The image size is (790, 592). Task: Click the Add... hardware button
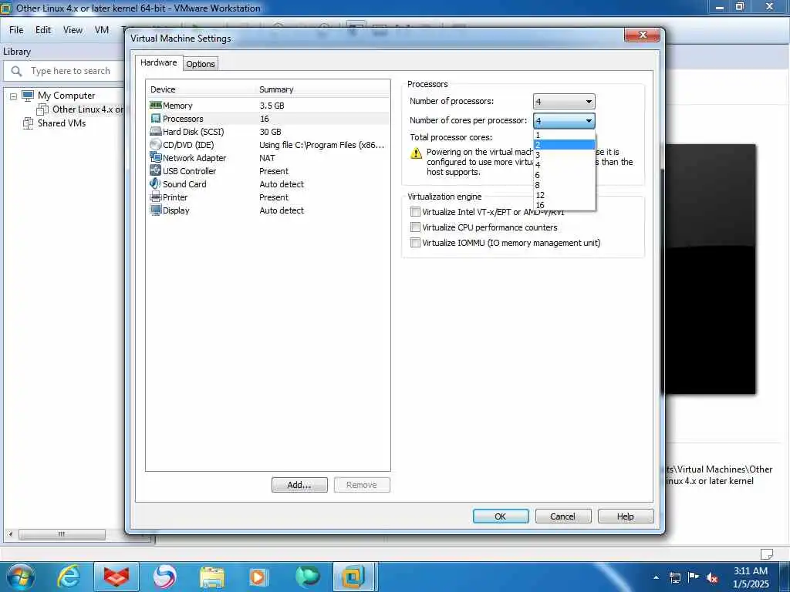coord(299,485)
